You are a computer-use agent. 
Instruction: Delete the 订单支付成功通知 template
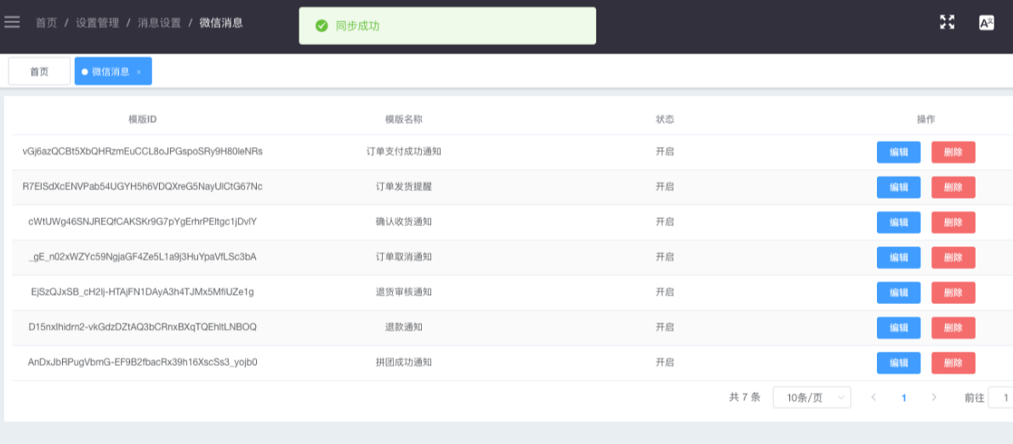pyautogui.click(x=953, y=152)
